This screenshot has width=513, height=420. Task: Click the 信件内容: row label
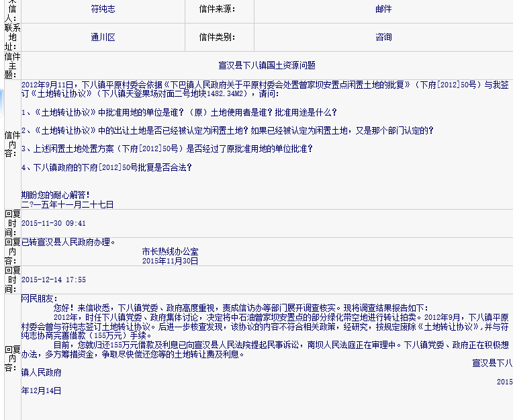click(x=13, y=144)
